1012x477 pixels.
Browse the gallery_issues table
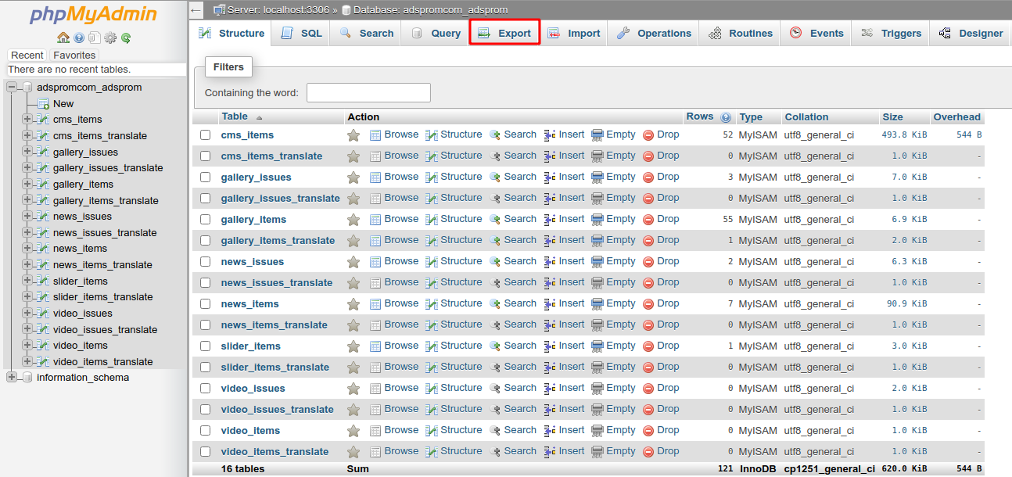point(394,177)
